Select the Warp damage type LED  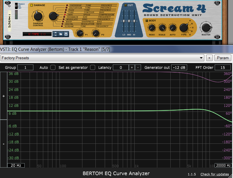pyautogui.click(x=63, y=21)
